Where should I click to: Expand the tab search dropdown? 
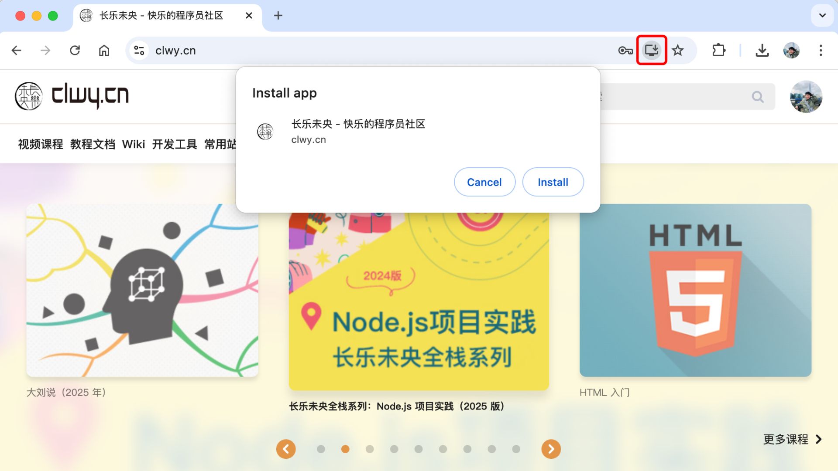point(822,16)
